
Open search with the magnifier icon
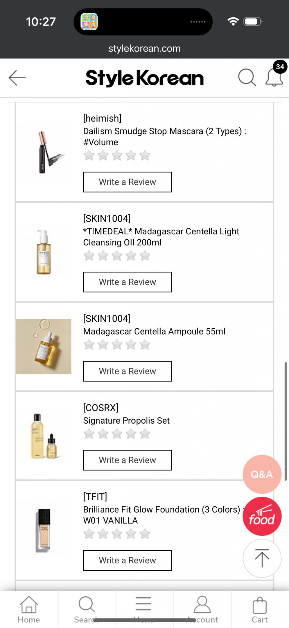[247, 77]
